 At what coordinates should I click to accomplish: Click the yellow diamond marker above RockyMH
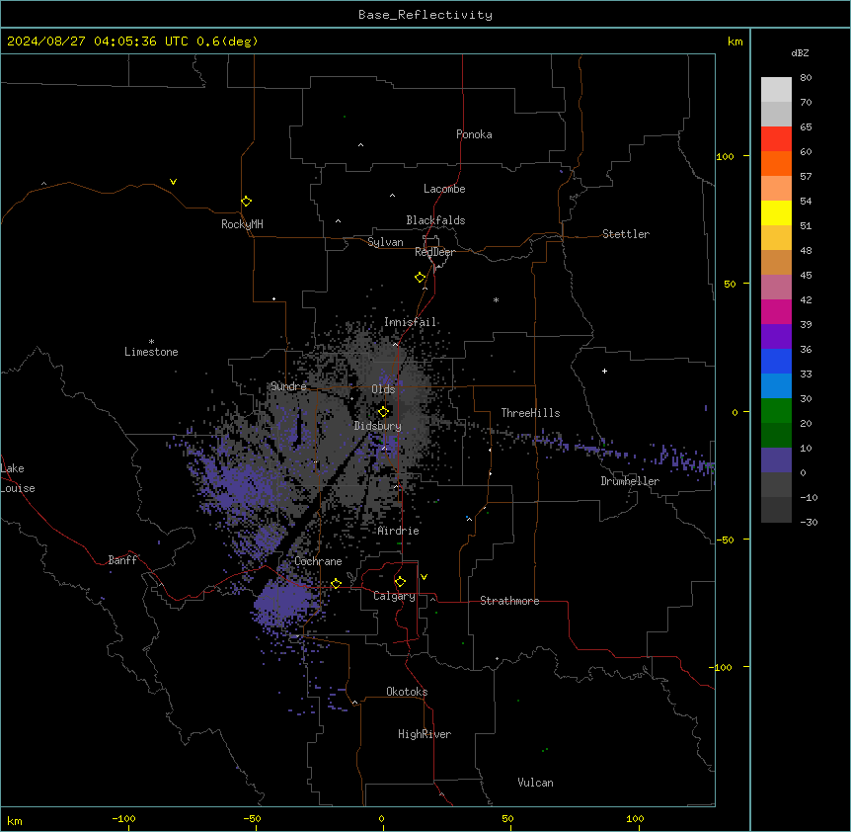point(247,202)
